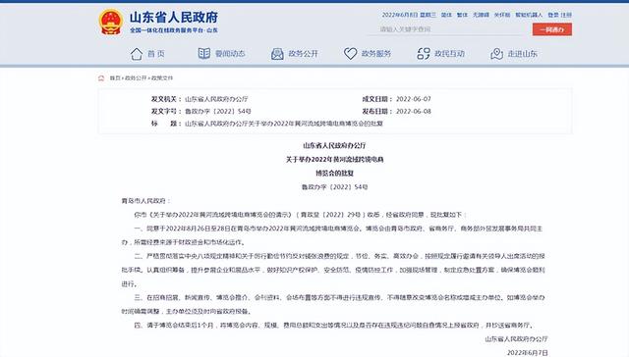The width and height of the screenshot is (629, 357).
Task: Click the 政务服务 heart icon
Action: tap(350, 54)
